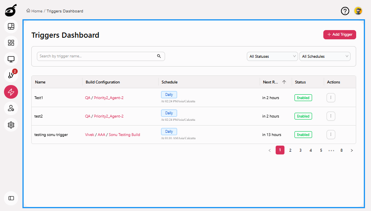This screenshot has width=371, height=211.
Task: Open actions menu for Test1 trigger
Action: (331, 97)
